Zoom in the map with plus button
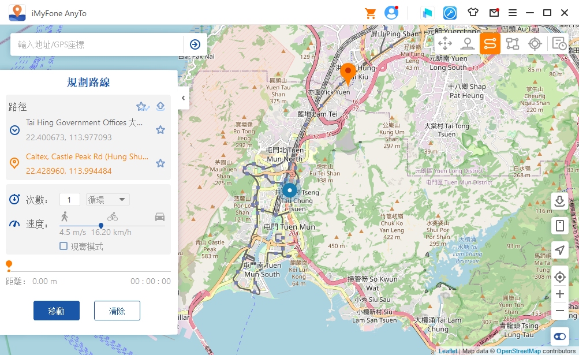 click(560, 294)
